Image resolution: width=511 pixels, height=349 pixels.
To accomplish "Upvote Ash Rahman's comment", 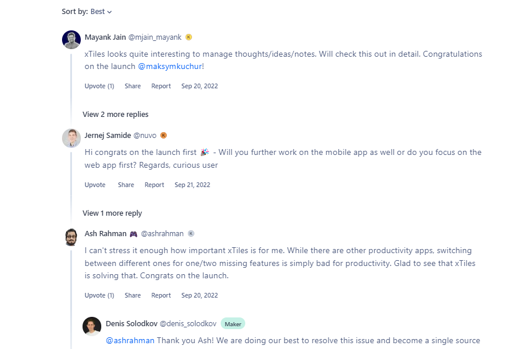I will 99,295.
